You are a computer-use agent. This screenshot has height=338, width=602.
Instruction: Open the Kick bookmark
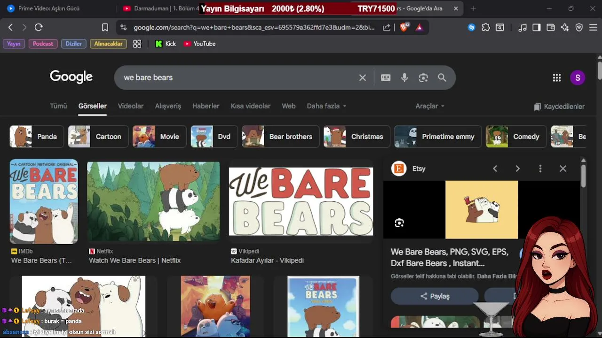point(166,44)
